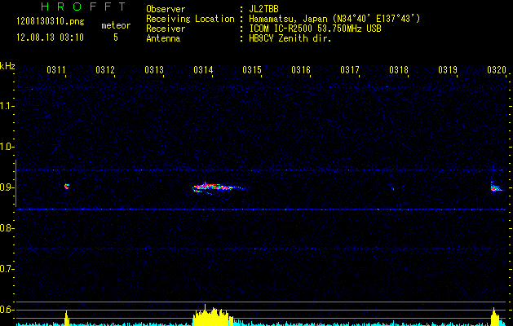
Task: Click the 0316 time marker
Action: tap(301, 70)
